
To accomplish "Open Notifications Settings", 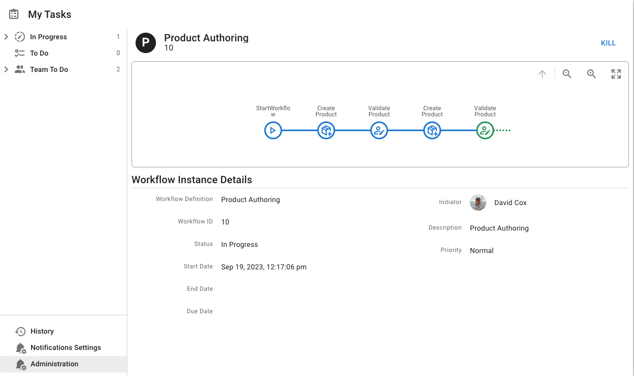I will (65, 347).
